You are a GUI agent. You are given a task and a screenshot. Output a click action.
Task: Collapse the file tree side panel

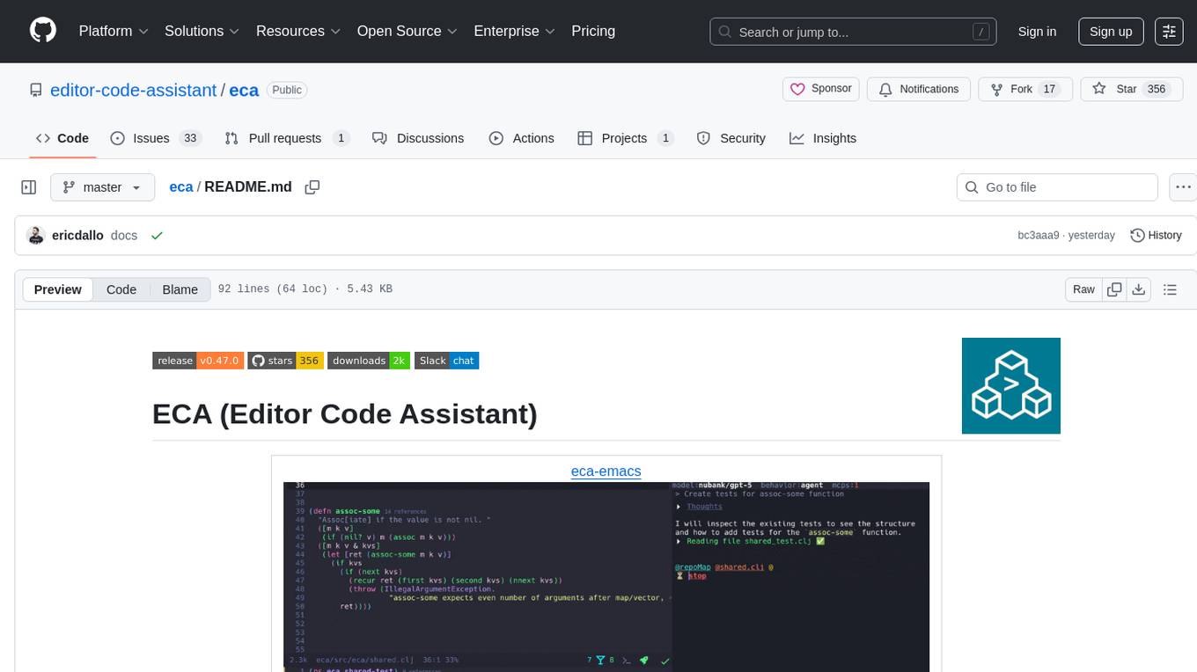point(29,187)
